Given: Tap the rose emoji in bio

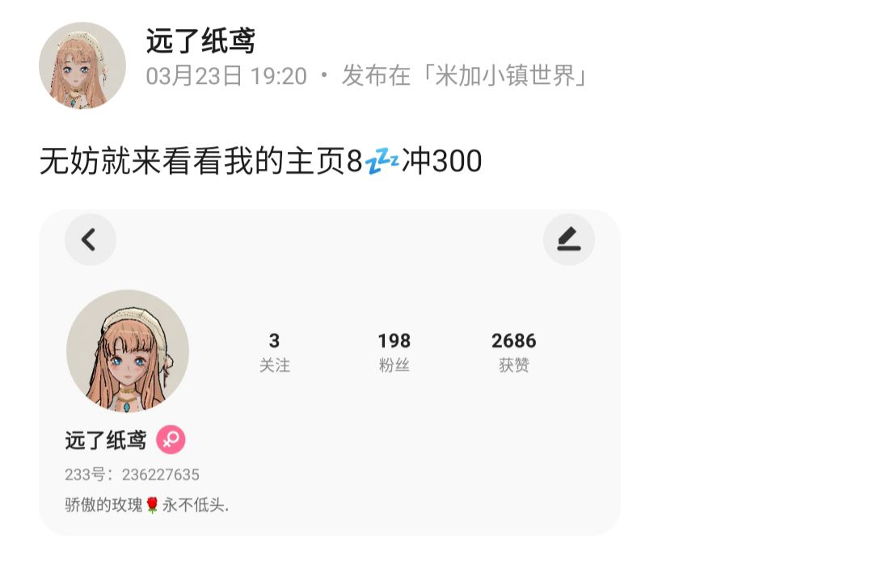Looking at the screenshot, I should 153,504.
